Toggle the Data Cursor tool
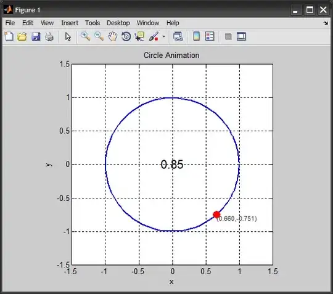Viewport: 333px width, 294px height. (x=139, y=36)
